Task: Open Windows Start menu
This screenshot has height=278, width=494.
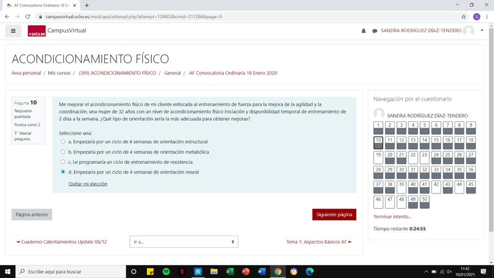Action: tap(8, 272)
